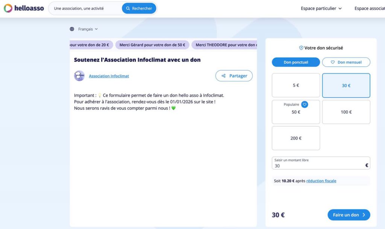Expand the Espace particulier menu

[x=321, y=8]
